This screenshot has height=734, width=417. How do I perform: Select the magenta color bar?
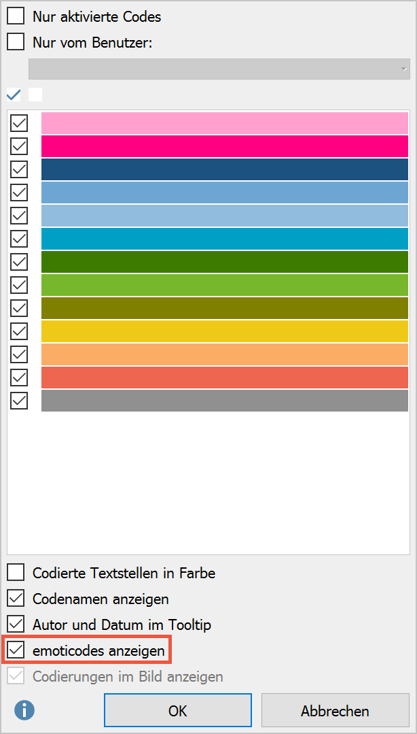(224, 146)
